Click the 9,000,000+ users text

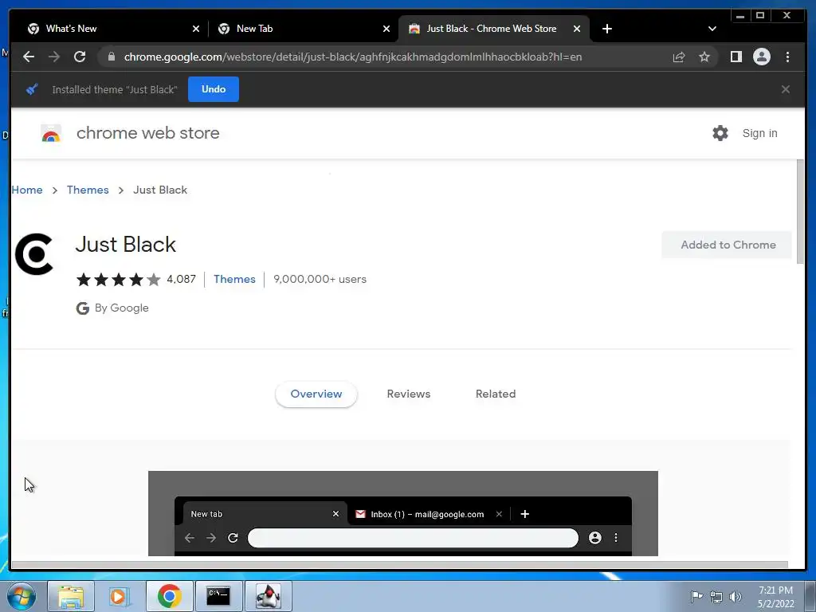coord(320,279)
